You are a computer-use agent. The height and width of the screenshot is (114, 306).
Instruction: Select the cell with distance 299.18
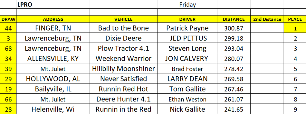[234, 38]
